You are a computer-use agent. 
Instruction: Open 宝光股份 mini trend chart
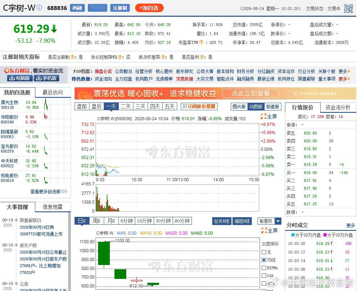[46, 150]
